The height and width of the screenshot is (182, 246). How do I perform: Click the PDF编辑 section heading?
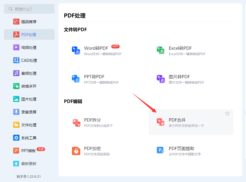point(73,101)
